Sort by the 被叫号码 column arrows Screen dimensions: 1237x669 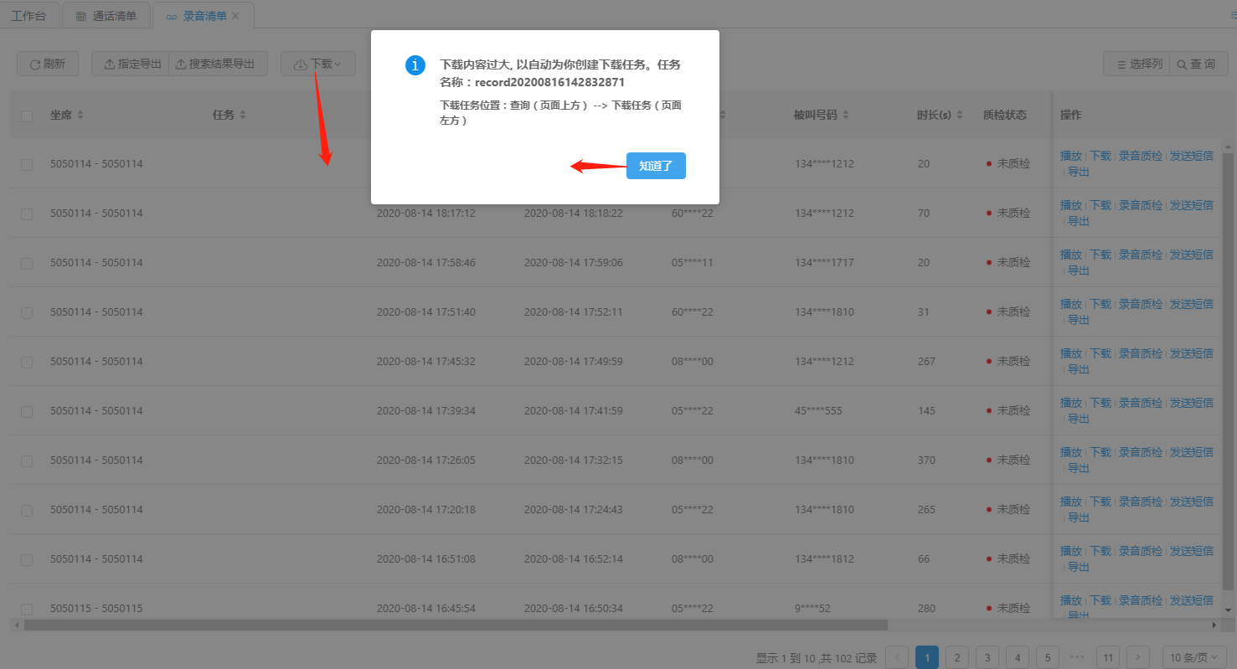[845, 116]
